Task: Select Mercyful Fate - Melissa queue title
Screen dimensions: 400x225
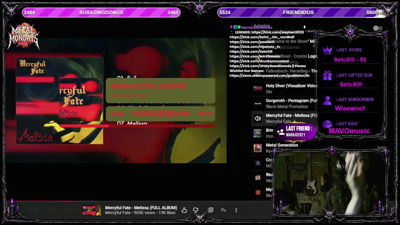Action: (292, 115)
